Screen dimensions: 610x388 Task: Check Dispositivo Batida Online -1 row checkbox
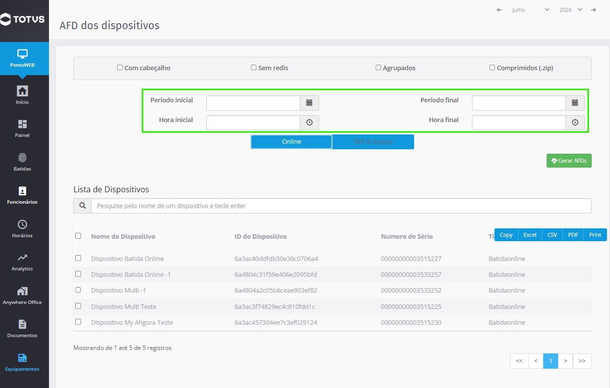point(78,274)
